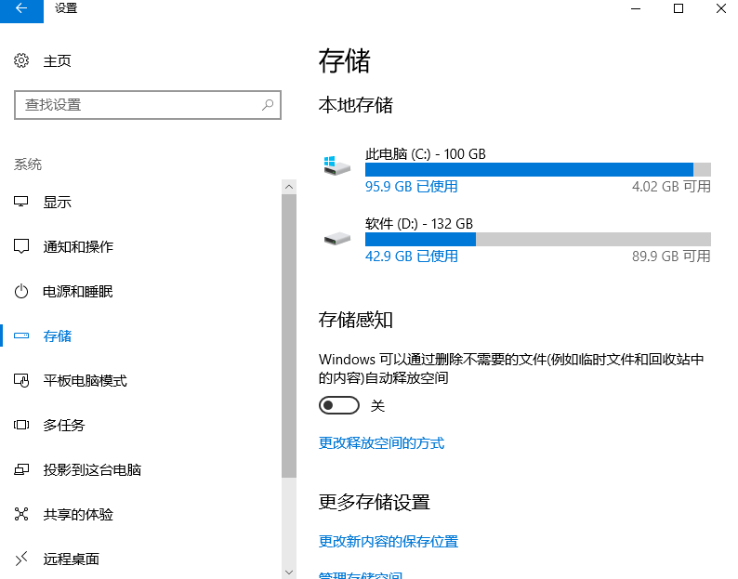Toggle the 存储感知 switch on
Screen dimensions: 738x579
coord(339,405)
